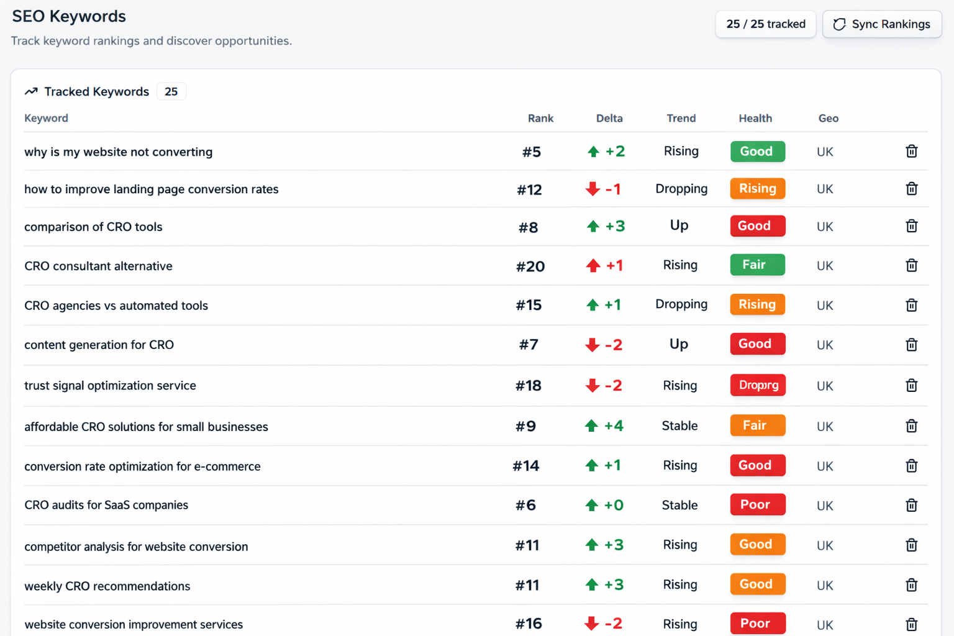Image resolution: width=954 pixels, height=636 pixels.
Task: Click the Geo column header
Action: point(828,118)
